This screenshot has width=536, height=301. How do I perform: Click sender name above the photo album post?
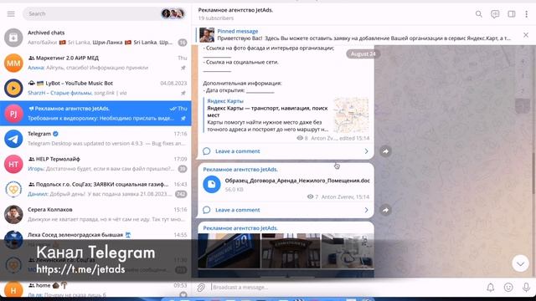click(240, 228)
